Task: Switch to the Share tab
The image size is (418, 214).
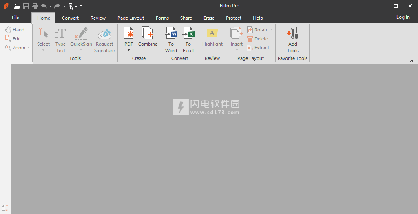Action: coord(186,18)
